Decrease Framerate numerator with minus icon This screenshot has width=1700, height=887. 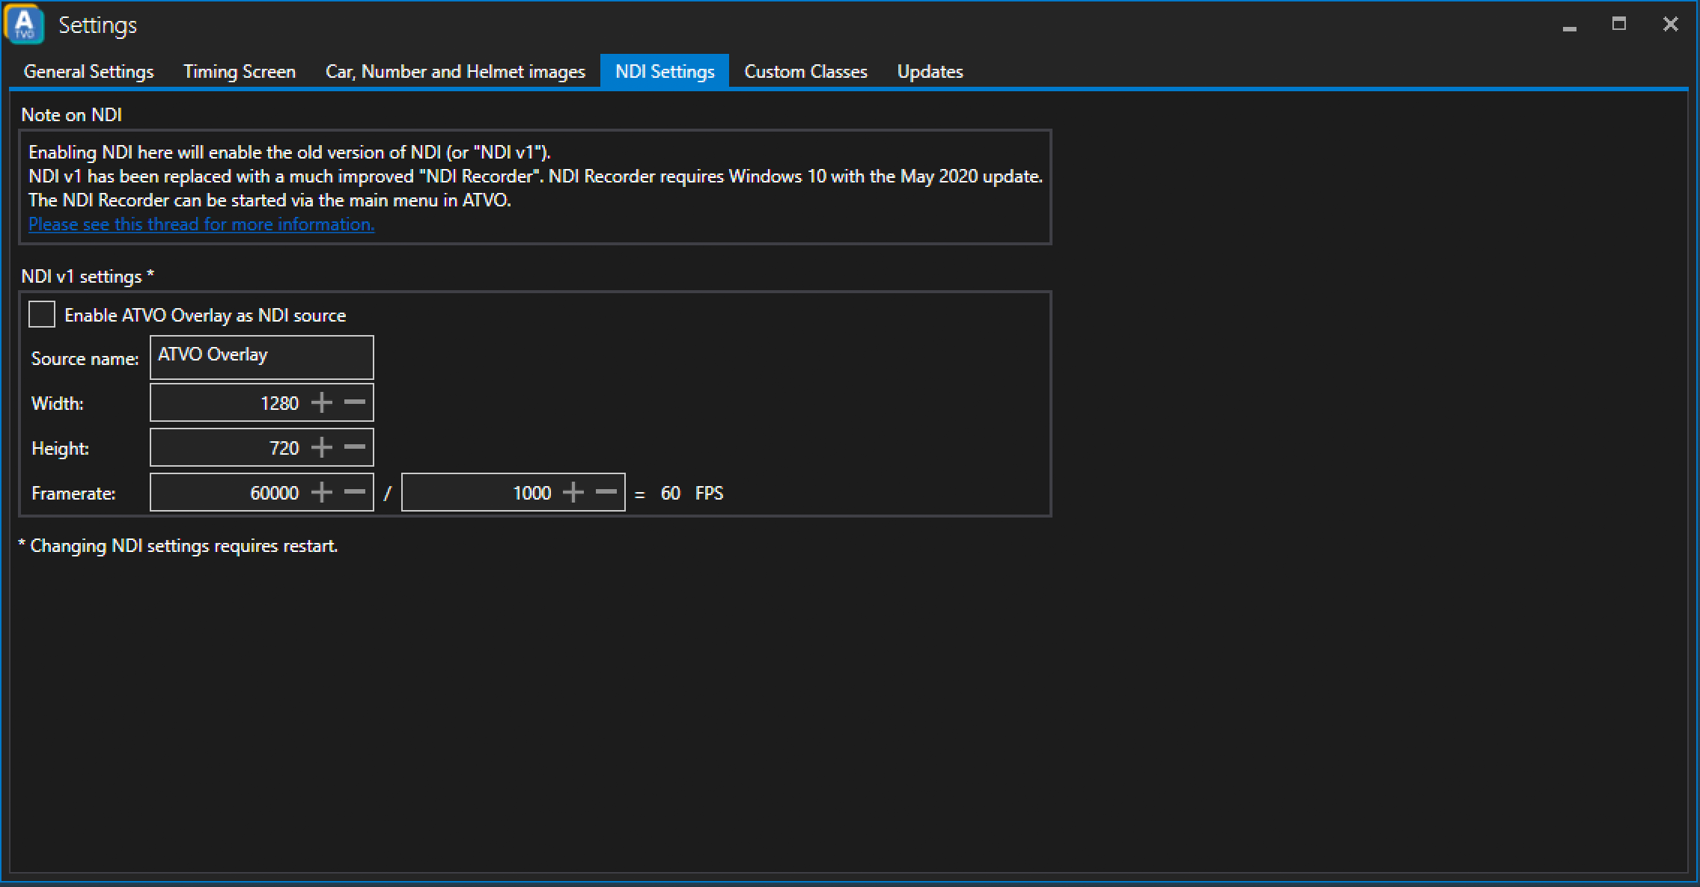(x=355, y=493)
